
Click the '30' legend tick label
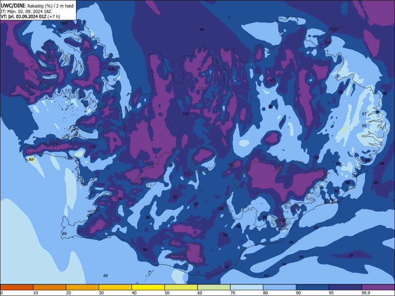point(101,293)
